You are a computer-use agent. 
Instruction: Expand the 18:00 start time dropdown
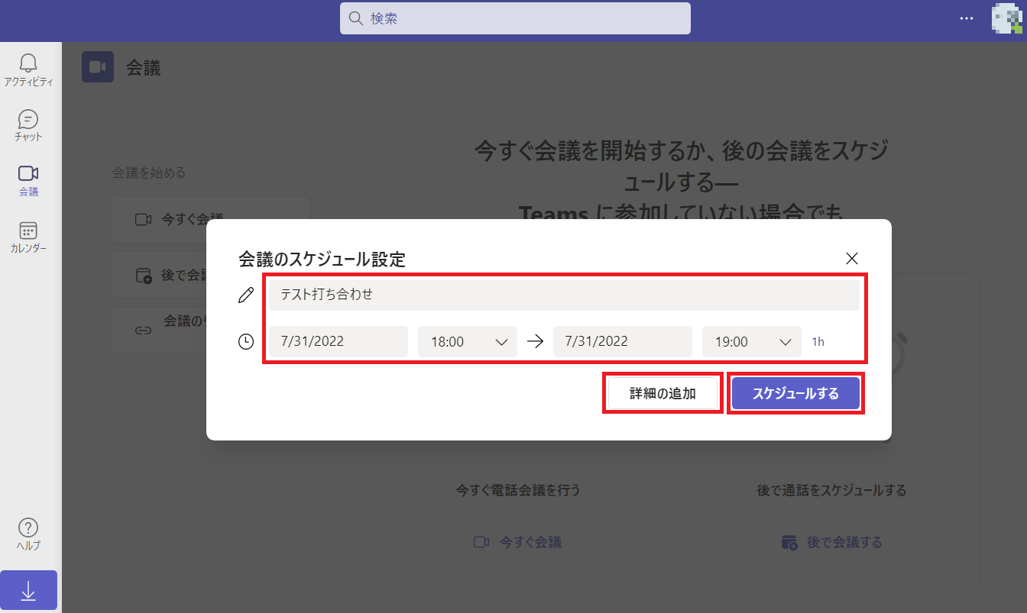(468, 342)
